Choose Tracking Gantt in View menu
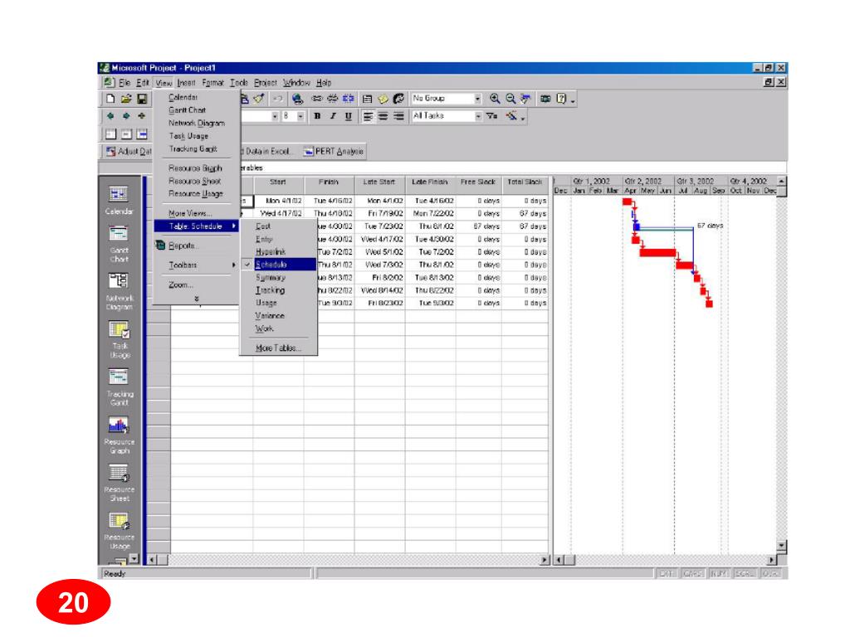 (x=193, y=149)
